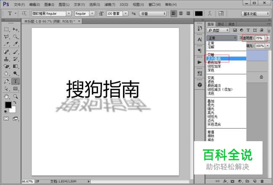Image resolution: width=273 pixels, height=185 pixels.
Task: Click the opacity 75% input field
Action: tap(260, 38)
